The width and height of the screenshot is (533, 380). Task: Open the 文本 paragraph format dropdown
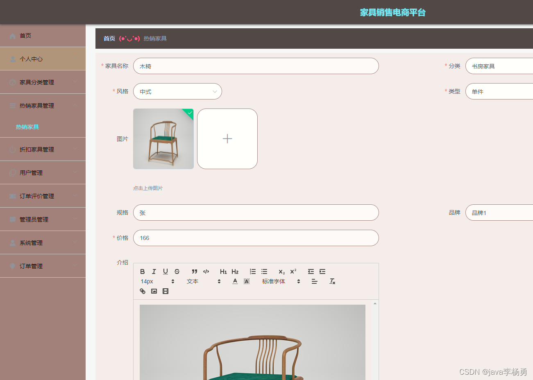(204, 281)
